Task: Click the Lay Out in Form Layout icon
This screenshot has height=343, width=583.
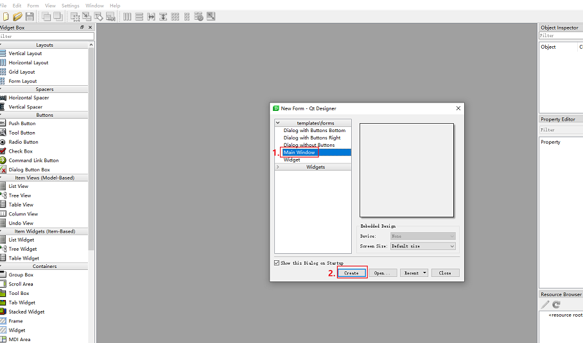Action: point(187,17)
